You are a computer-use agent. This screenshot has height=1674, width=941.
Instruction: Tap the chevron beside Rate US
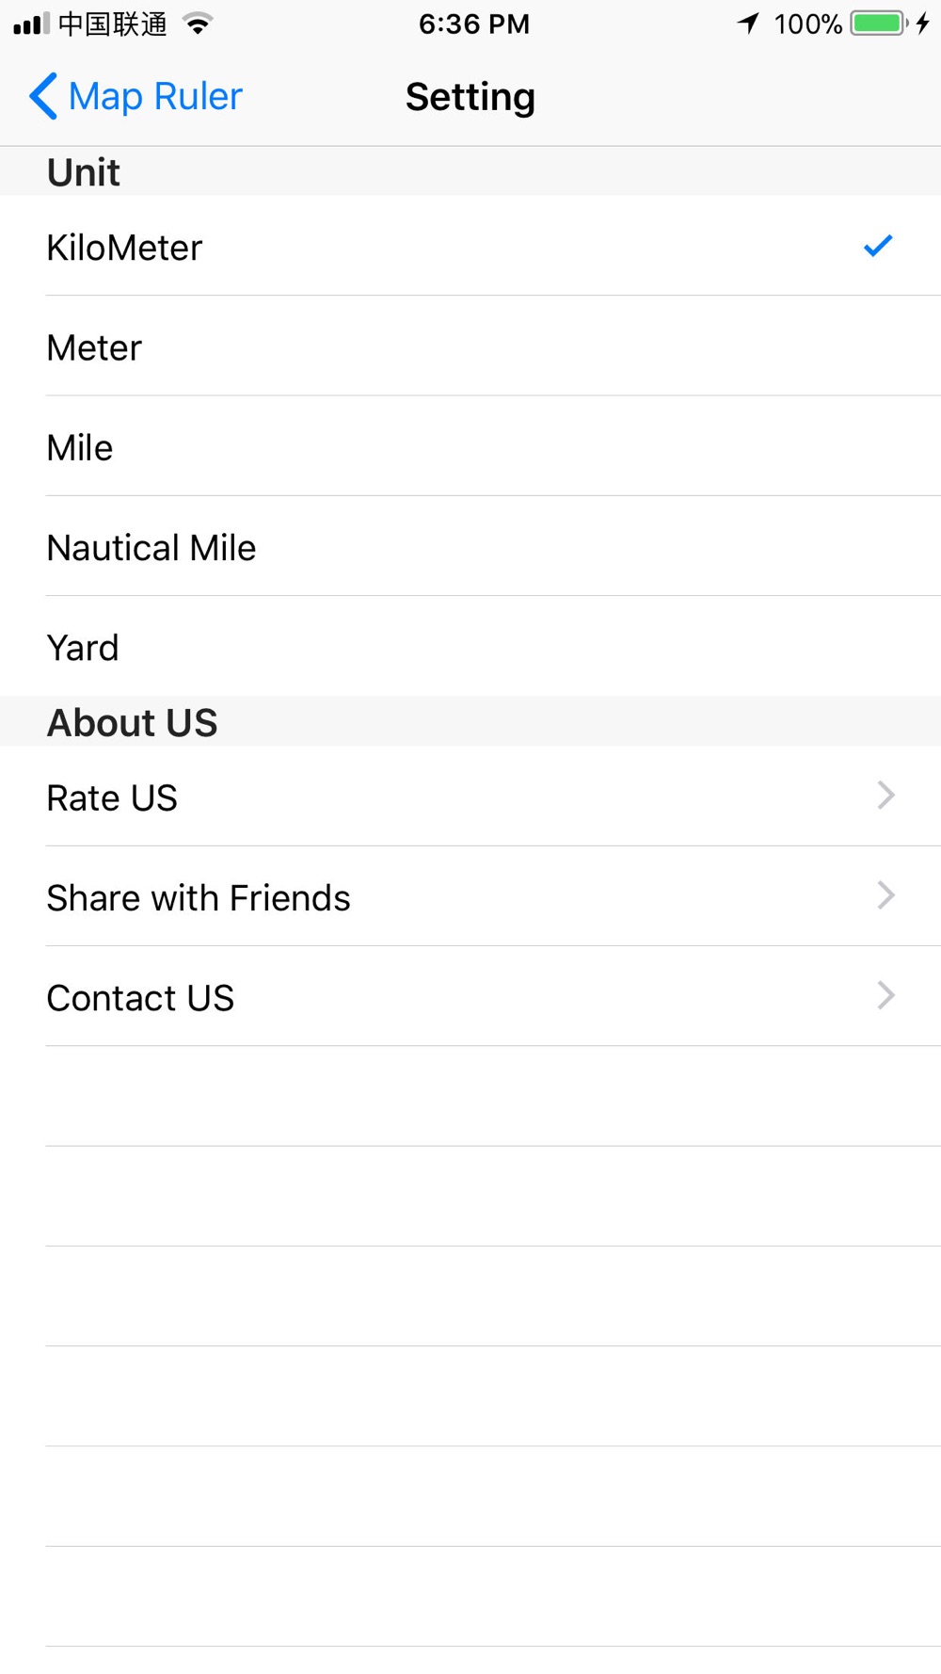(885, 796)
